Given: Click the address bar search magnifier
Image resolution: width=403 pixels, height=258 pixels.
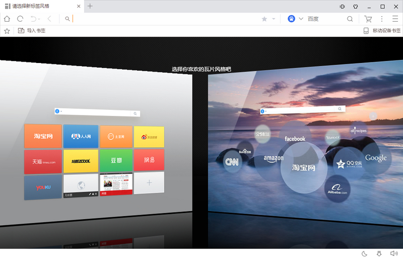Looking at the screenshot, I should point(68,19).
